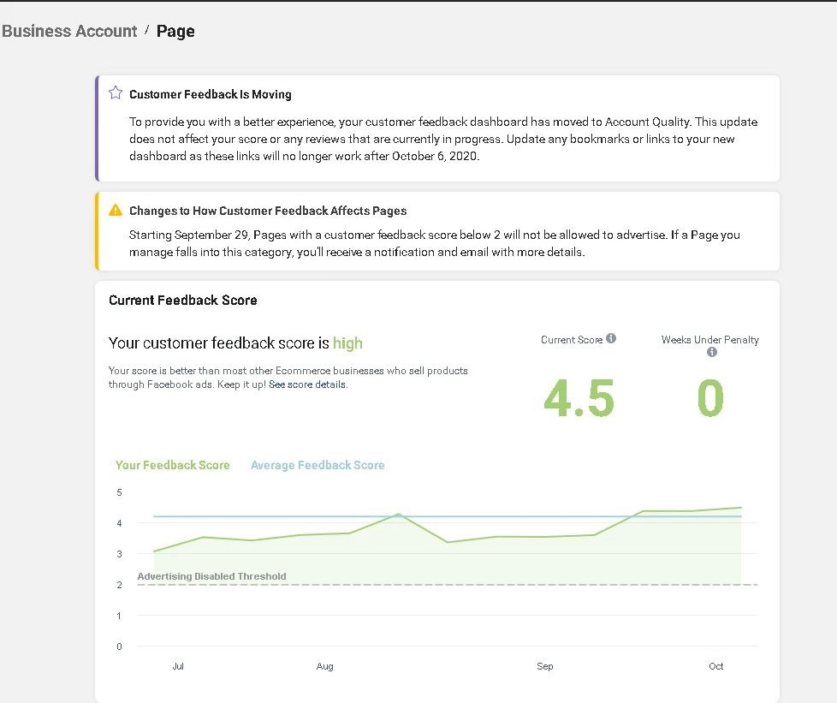
Task: Click the Current Feedback Score heading
Action: (x=183, y=301)
